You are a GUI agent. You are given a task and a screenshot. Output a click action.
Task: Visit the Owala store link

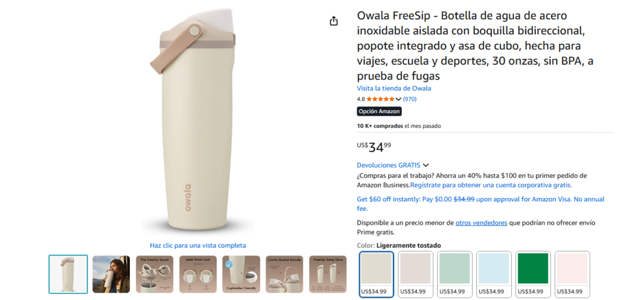tap(393, 89)
